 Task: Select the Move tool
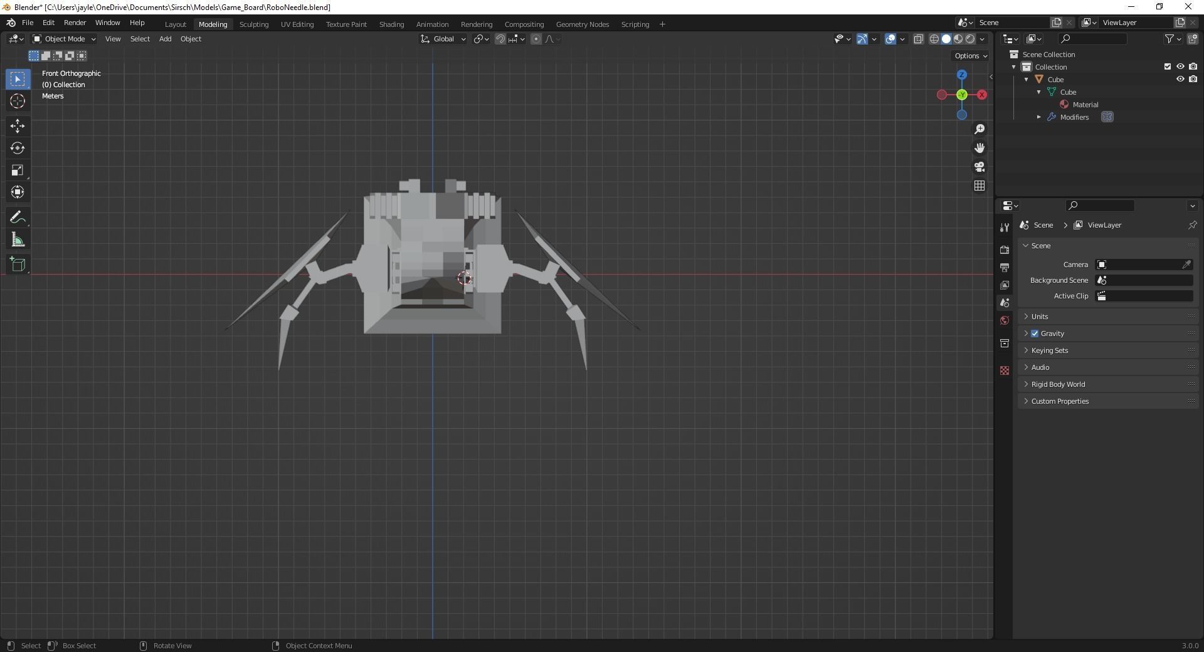click(x=18, y=126)
